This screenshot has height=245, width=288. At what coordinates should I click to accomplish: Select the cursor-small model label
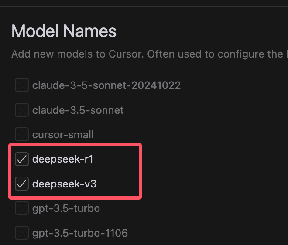63,135
